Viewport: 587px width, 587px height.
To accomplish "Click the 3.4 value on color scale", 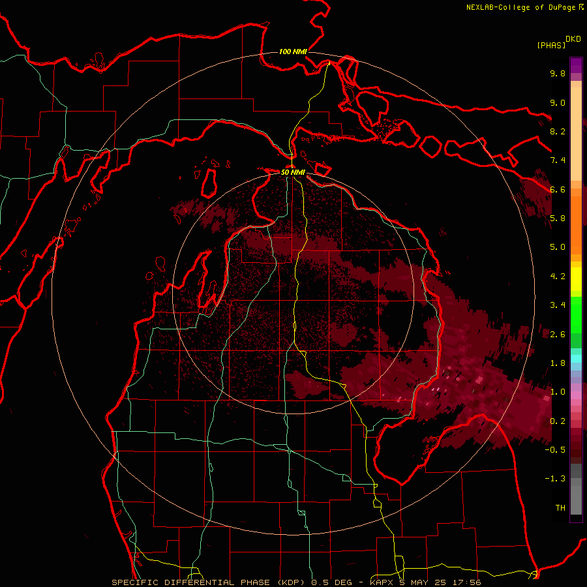I will coord(558,305).
